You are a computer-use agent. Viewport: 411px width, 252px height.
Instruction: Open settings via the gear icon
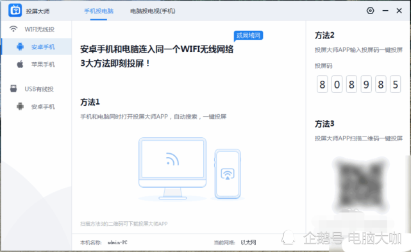pos(370,11)
